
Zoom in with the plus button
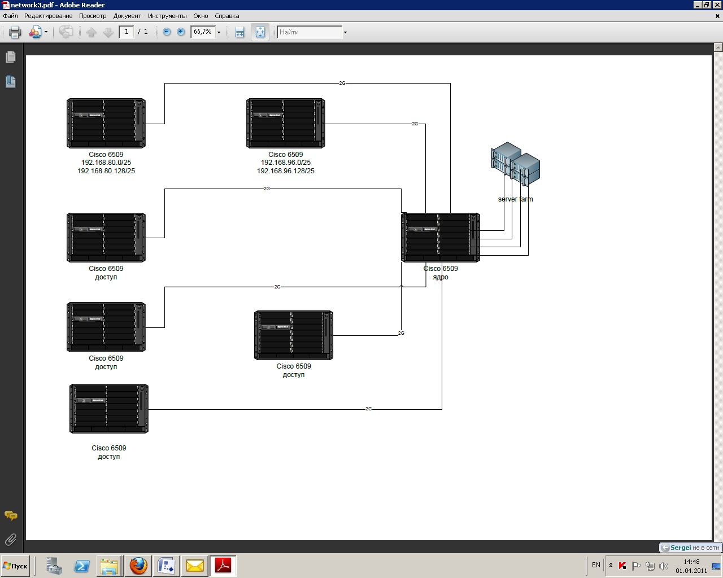click(x=181, y=32)
